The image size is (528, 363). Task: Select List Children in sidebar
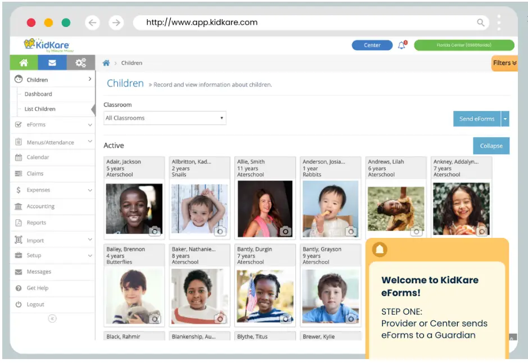coord(40,109)
